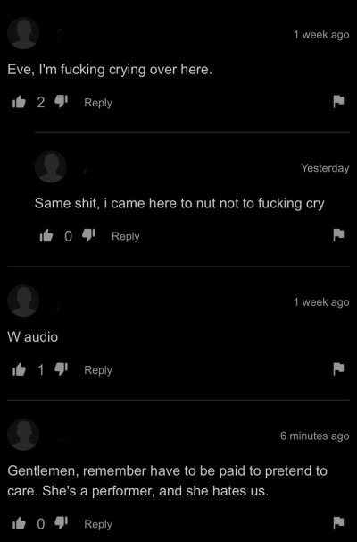Reply to the "W audio" comment

click(x=98, y=370)
